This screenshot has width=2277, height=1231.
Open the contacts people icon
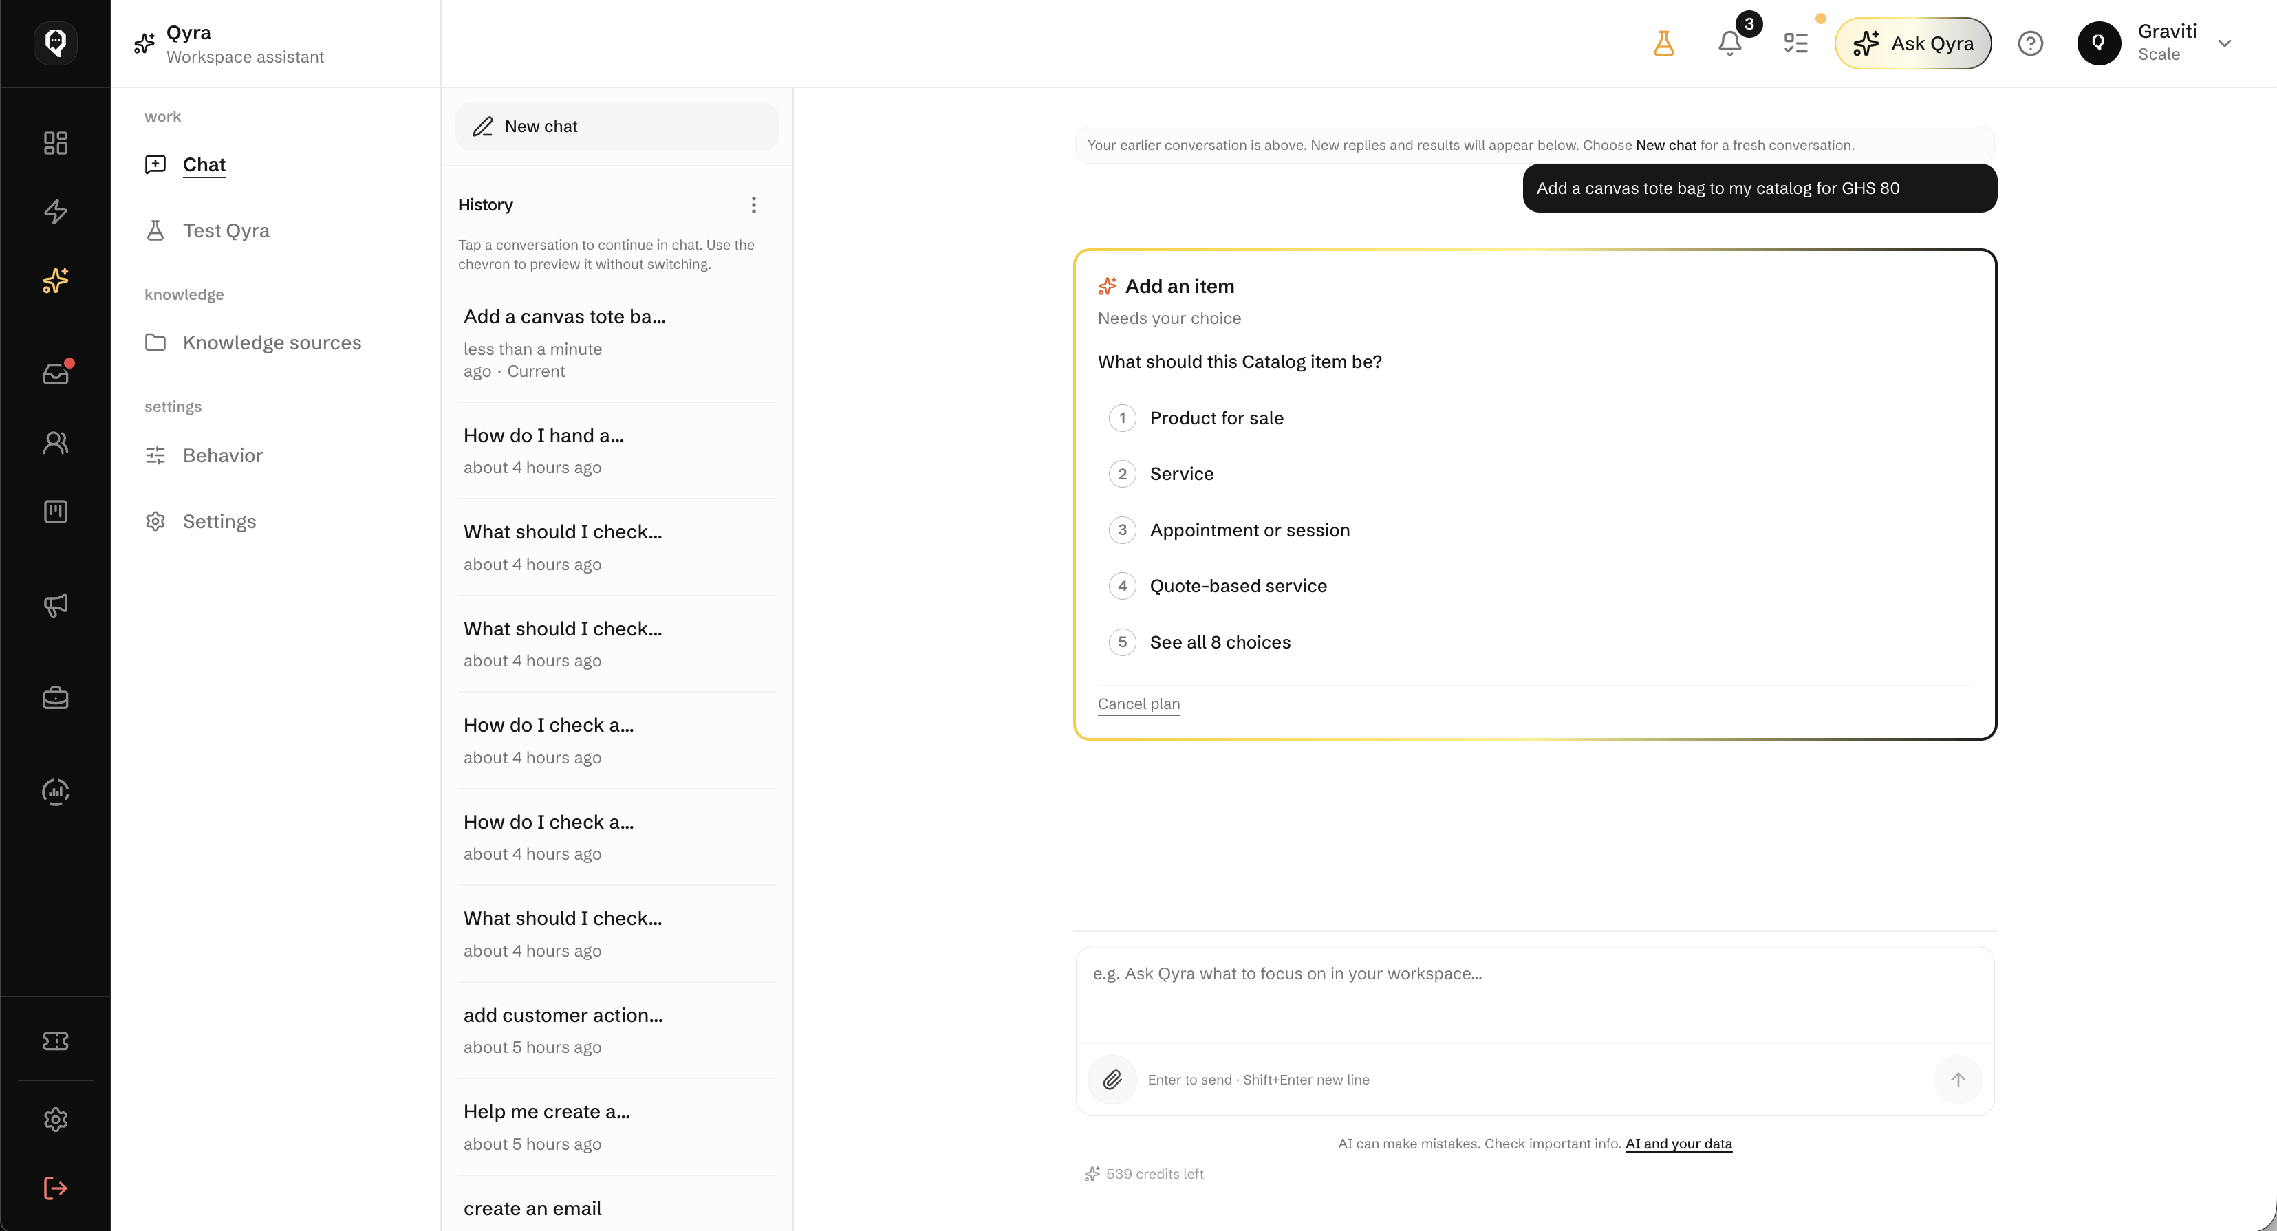point(56,443)
